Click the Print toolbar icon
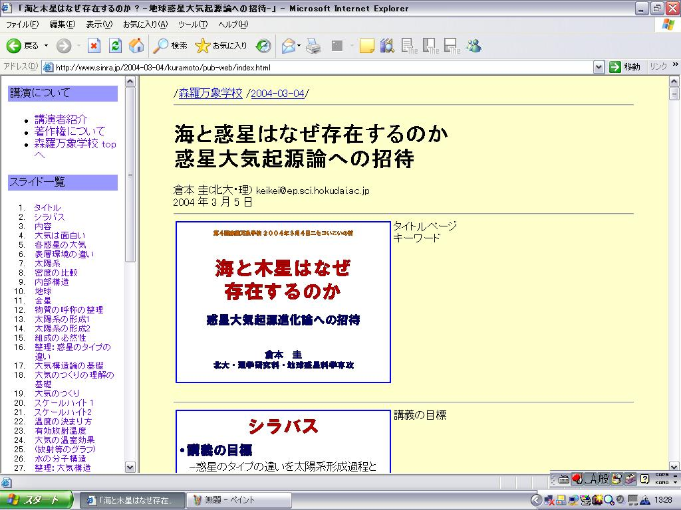Image resolution: width=681 pixels, height=510 pixels. point(314,46)
